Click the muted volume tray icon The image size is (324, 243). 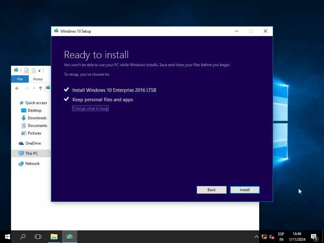coord(271,237)
